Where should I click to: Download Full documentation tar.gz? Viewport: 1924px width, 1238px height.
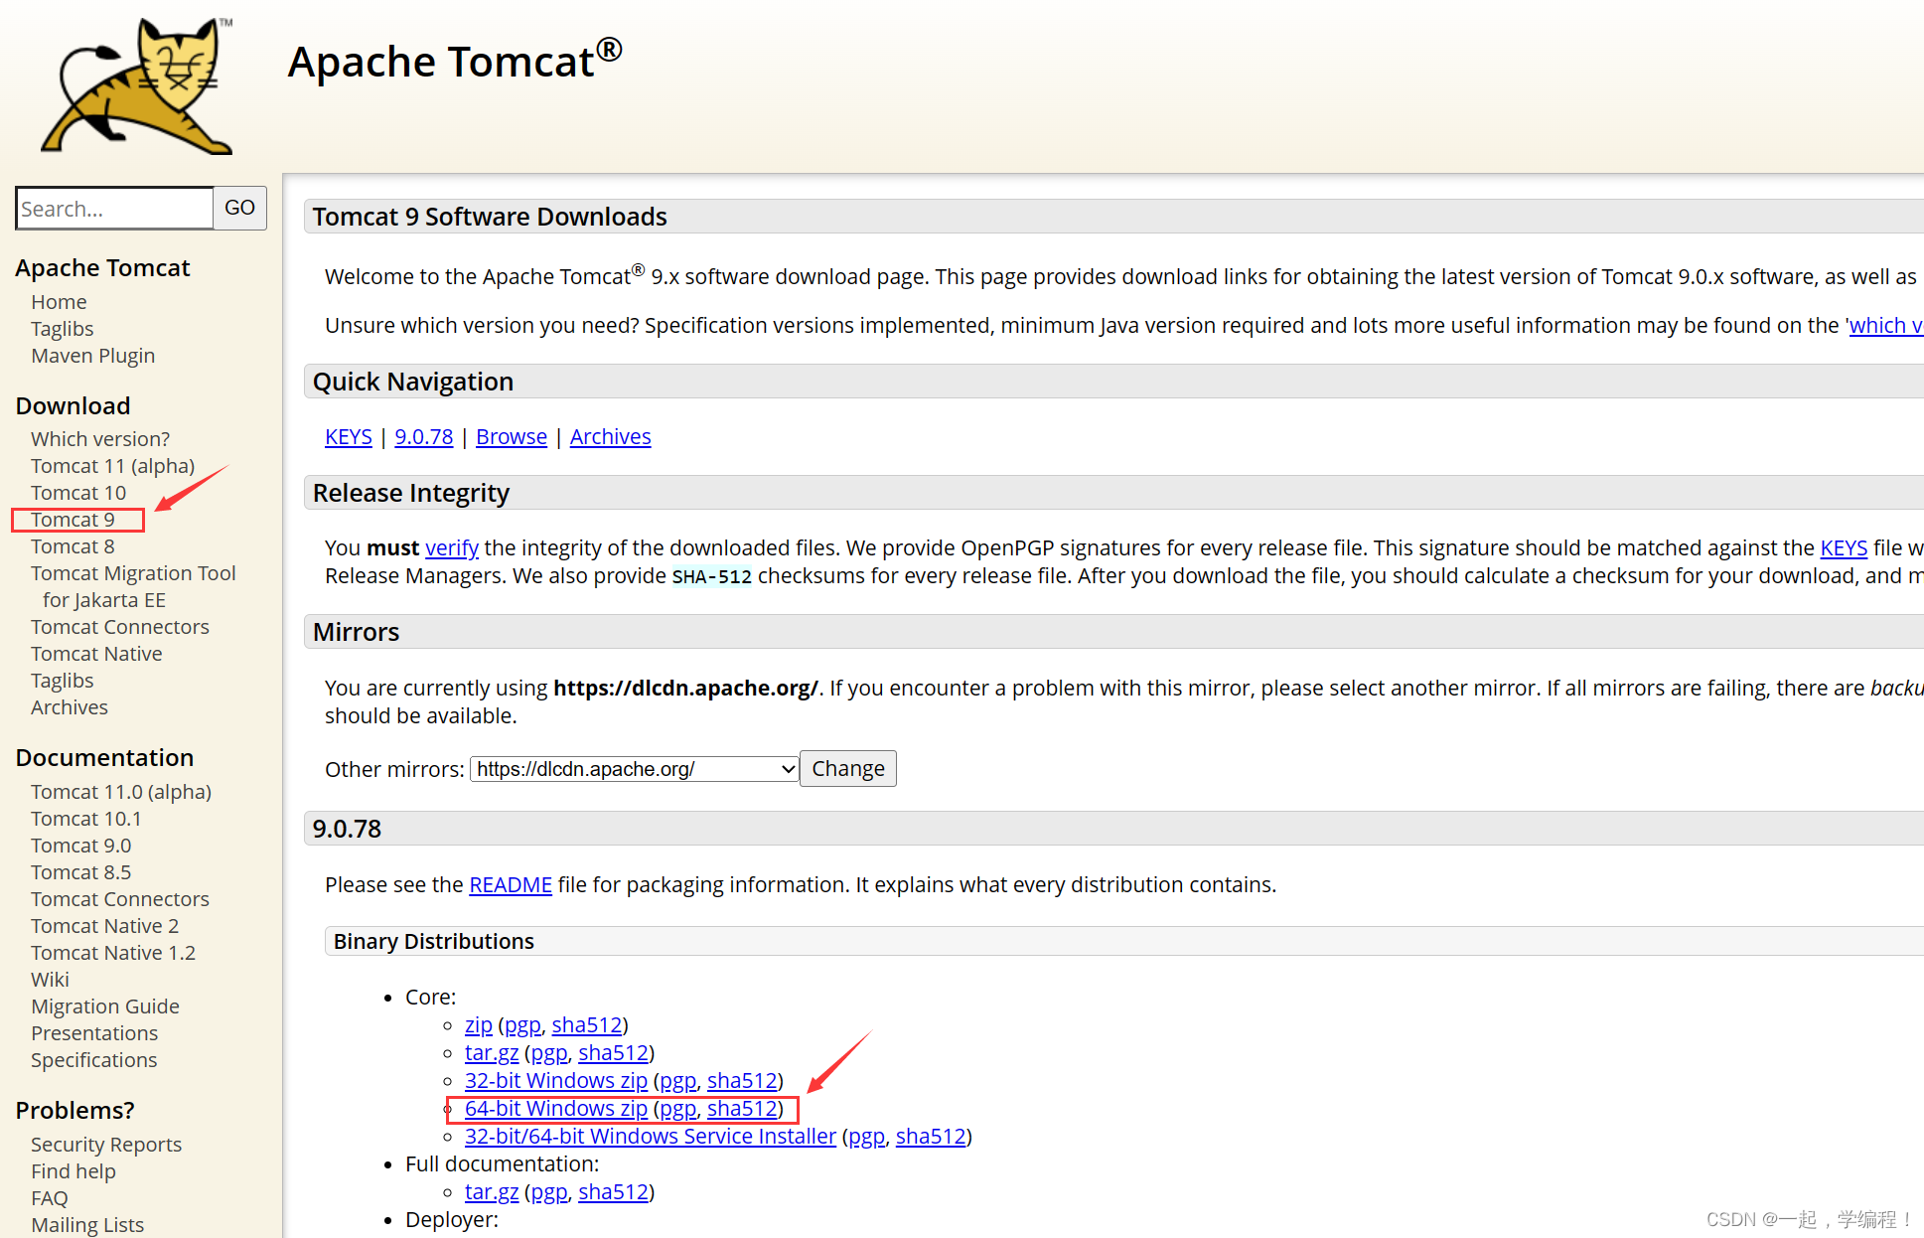click(492, 1191)
